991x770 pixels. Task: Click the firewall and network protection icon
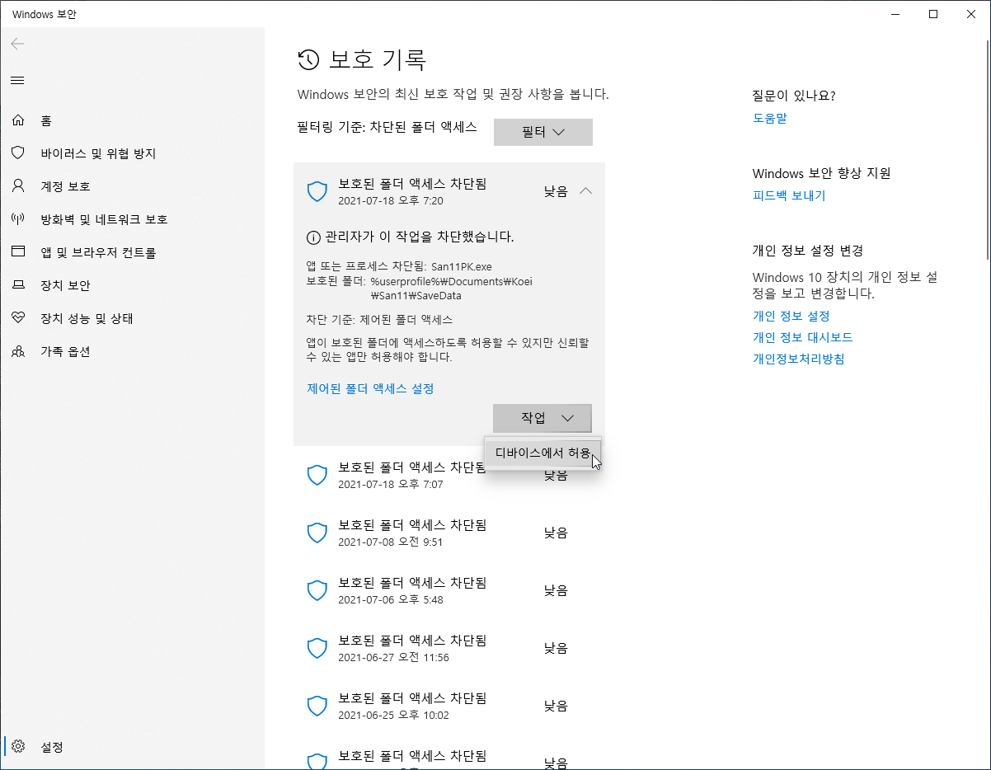pyautogui.click(x=18, y=219)
